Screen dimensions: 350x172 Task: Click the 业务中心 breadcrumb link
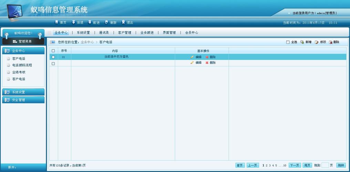pyautogui.click(x=87, y=42)
